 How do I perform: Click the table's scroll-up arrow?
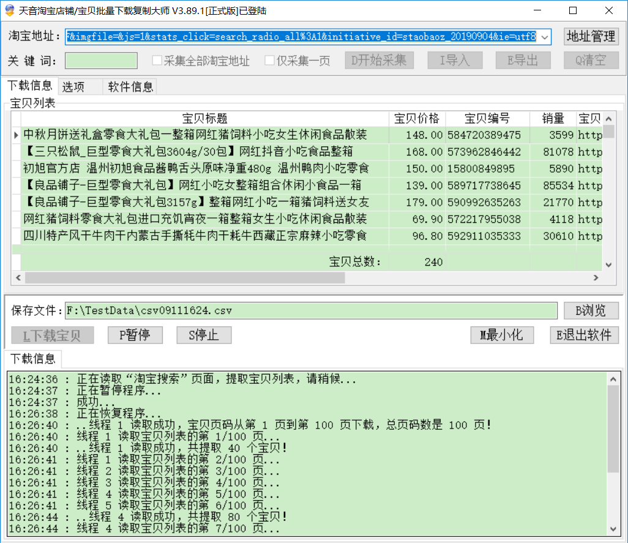pos(608,119)
